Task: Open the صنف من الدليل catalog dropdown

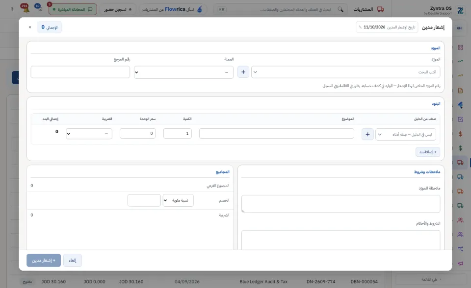Action: point(406,134)
